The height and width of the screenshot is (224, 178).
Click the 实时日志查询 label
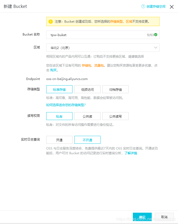click(30, 140)
